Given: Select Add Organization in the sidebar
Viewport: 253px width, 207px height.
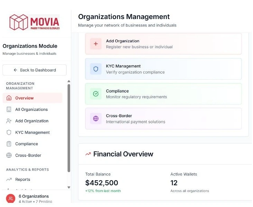Looking at the screenshot, I should (32, 121).
